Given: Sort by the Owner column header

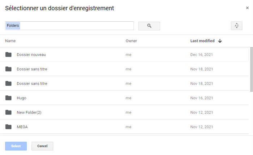Looking at the screenshot, I should point(131,41).
